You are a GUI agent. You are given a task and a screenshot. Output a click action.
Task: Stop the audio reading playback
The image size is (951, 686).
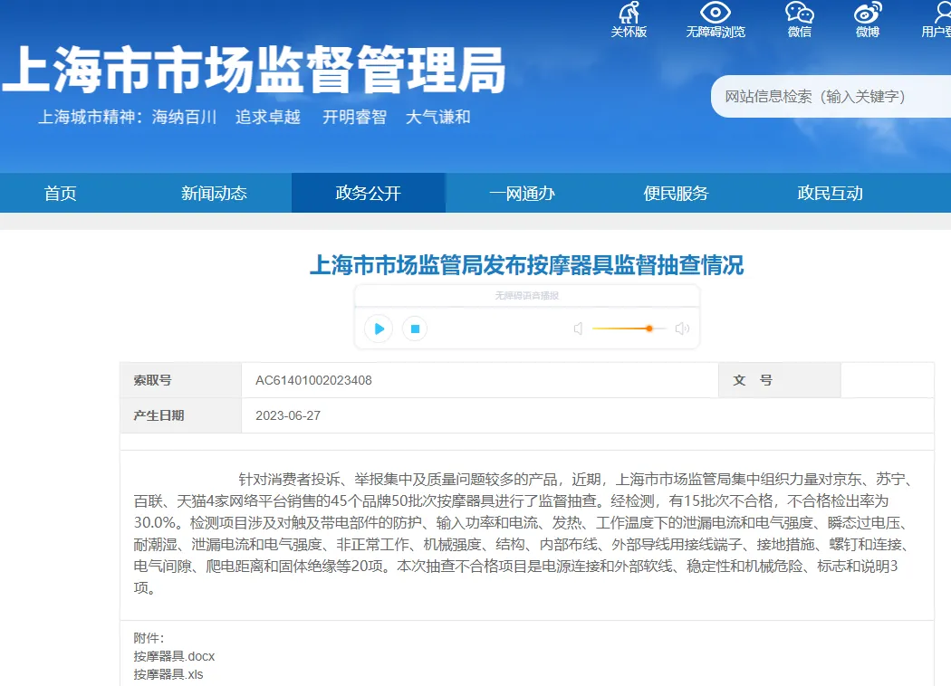click(x=415, y=329)
